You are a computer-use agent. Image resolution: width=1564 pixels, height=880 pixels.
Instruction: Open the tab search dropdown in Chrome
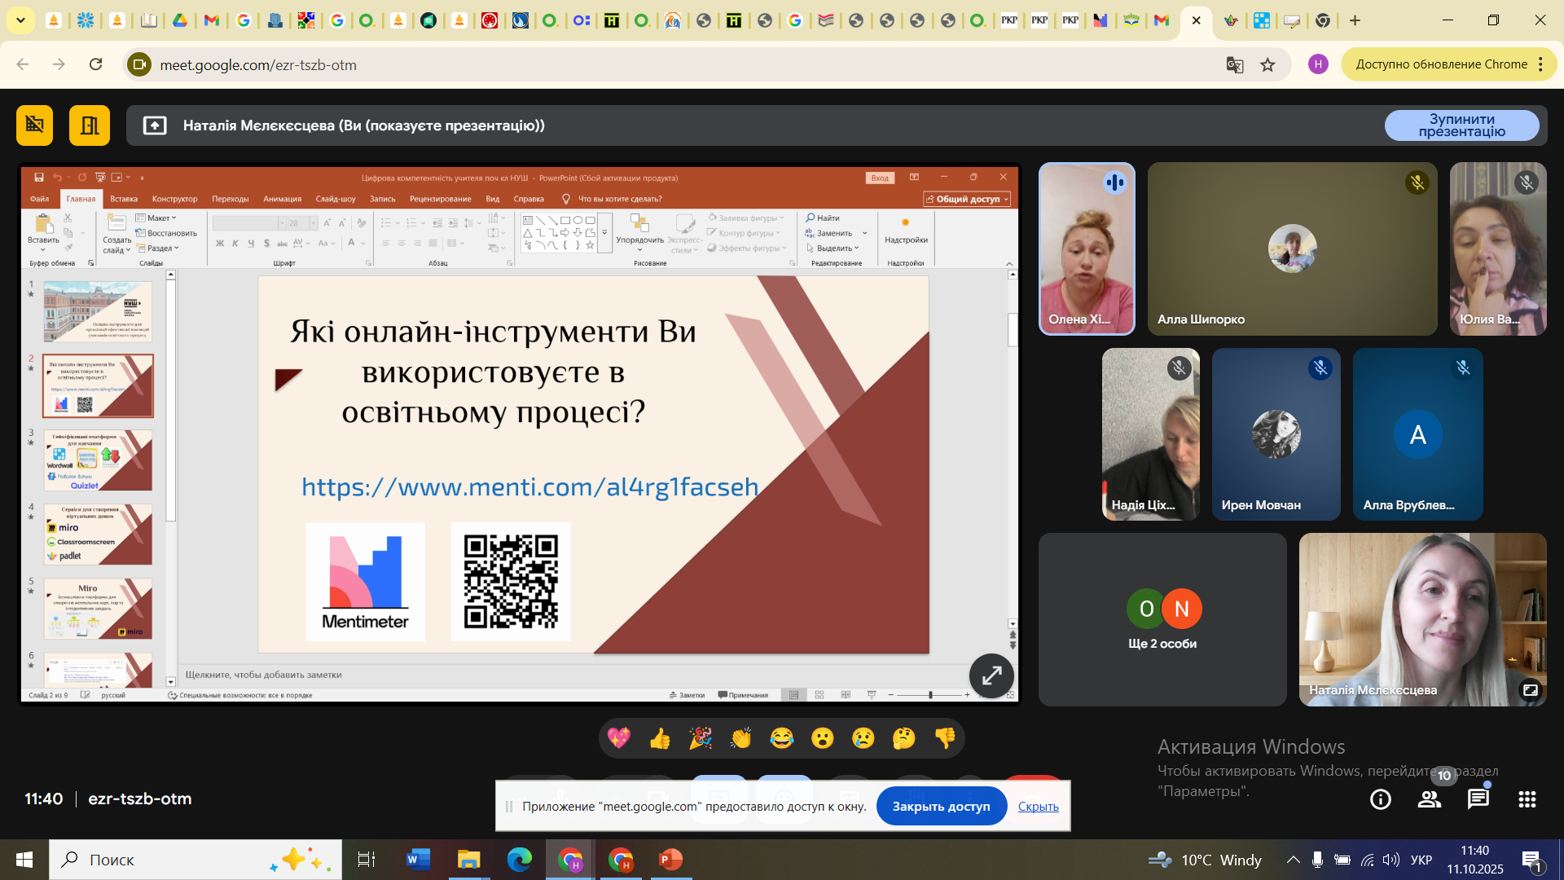coord(20,20)
